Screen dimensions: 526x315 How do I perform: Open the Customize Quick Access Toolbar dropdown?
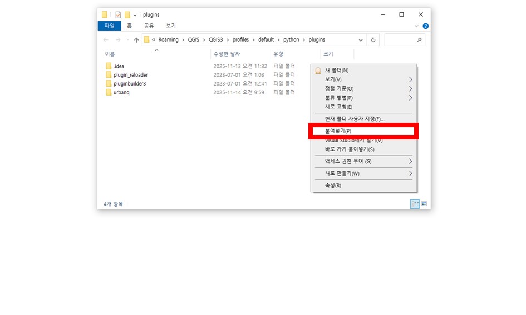pos(135,15)
